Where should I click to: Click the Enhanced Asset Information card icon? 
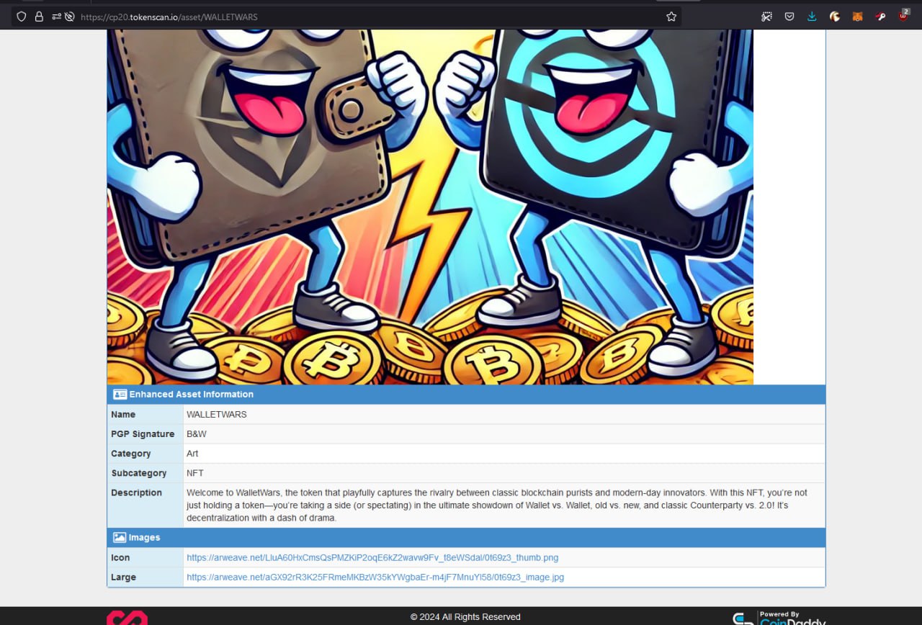tap(120, 395)
